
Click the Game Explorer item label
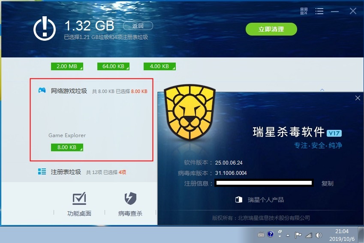(x=67, y=135)
